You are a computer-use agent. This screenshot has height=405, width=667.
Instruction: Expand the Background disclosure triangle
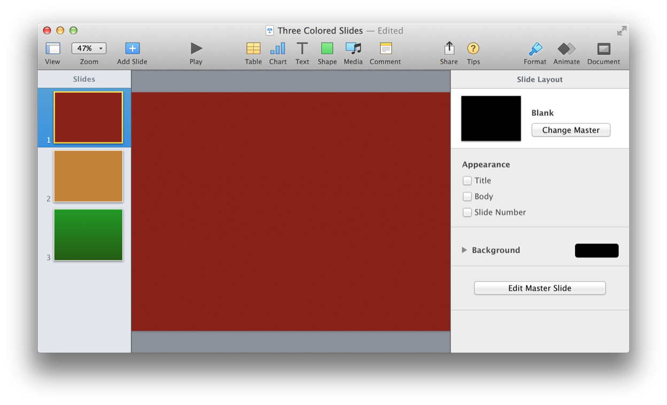(464, 250)
